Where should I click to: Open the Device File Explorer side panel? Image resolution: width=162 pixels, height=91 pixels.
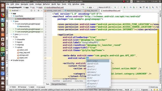pyautogui.click(x=160, y=76)
